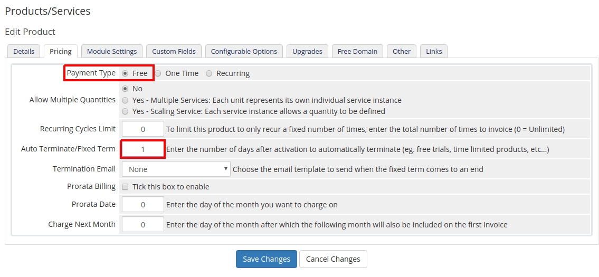Click the Save Changes button
The image size is (599, 277).
267,259
